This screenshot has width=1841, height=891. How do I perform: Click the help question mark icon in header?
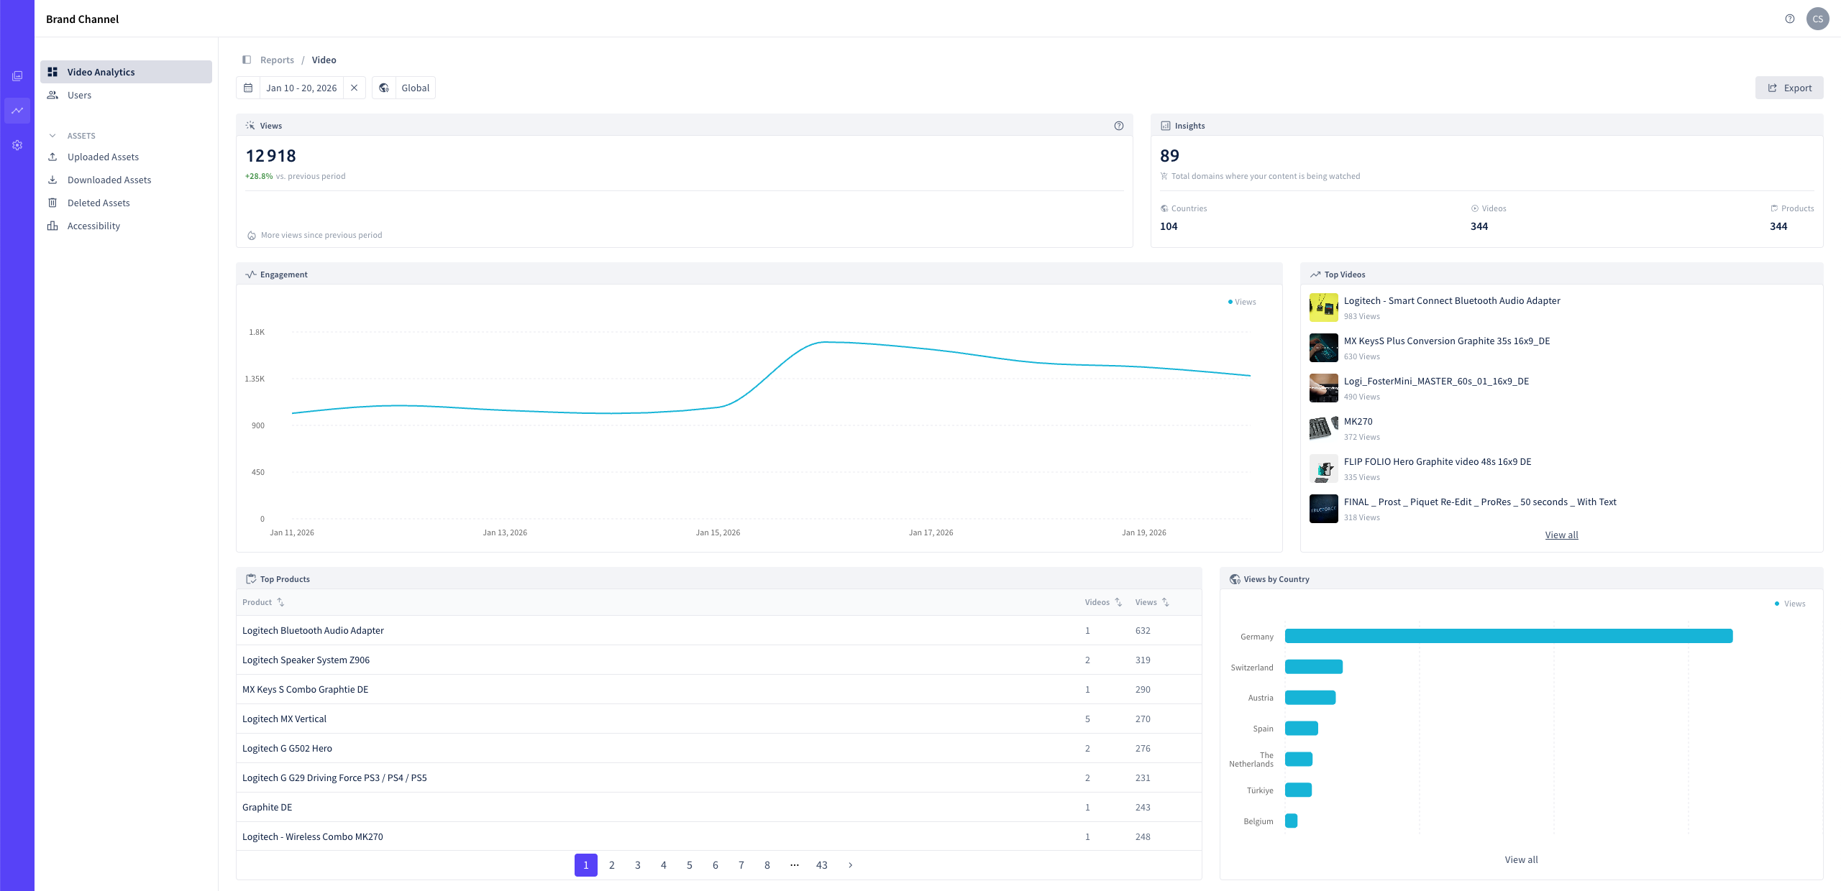click(1790, 19)
